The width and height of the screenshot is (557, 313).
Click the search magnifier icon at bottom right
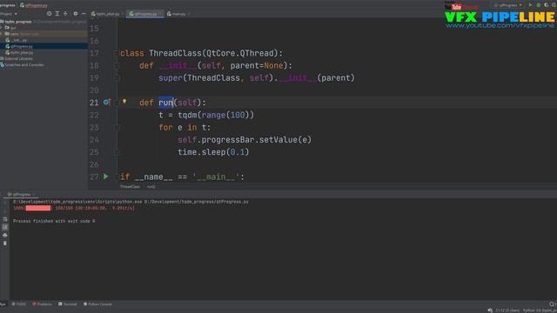(552, 304)
